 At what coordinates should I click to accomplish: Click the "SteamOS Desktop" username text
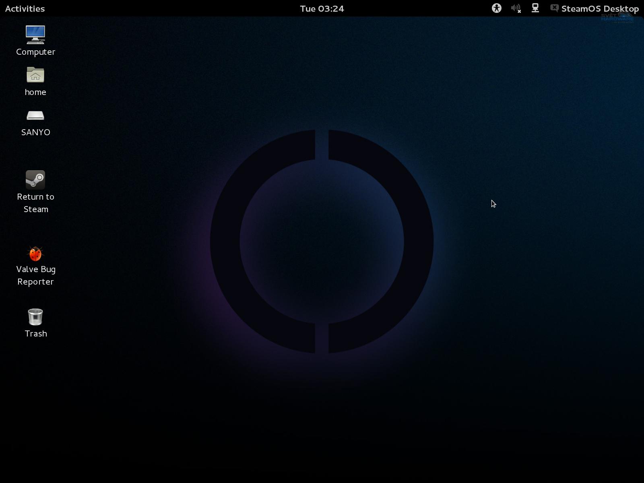tap(599, 8)
